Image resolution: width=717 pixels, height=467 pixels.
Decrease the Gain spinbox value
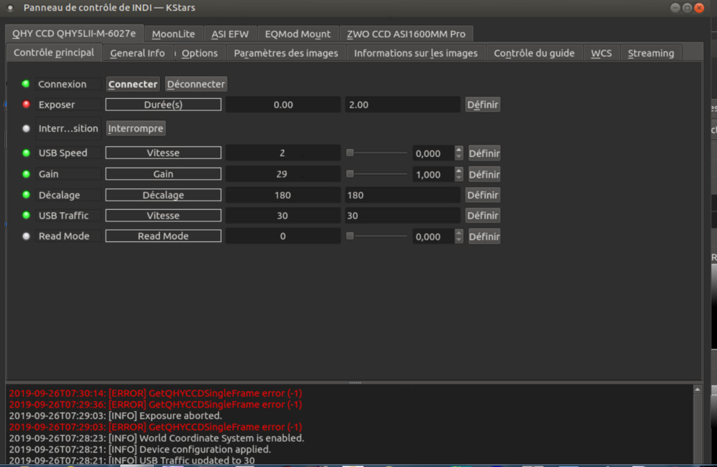click(459, 178)
